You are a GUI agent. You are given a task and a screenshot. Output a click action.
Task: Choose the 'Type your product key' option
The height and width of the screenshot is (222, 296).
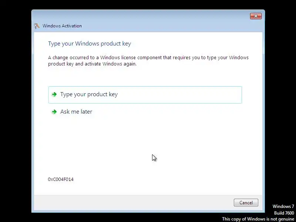(x=145, y=95)
